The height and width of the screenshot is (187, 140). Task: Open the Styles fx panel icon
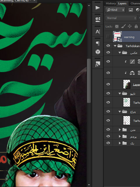[x=98, y=64]
